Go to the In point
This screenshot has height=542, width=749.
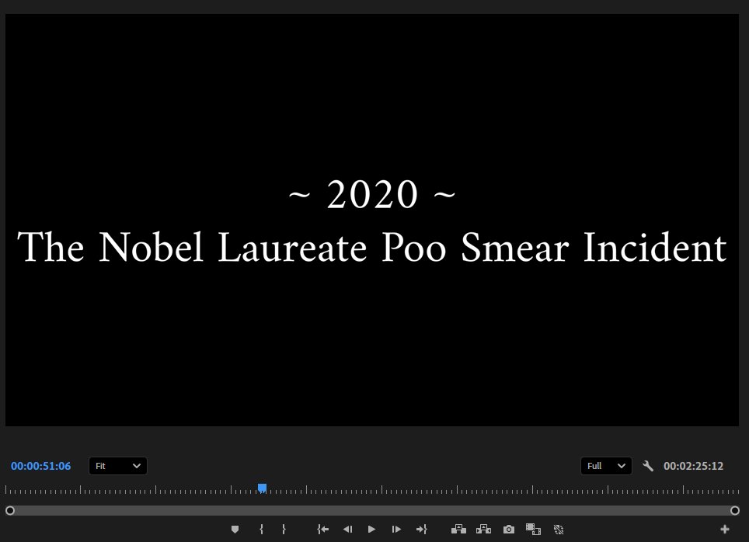[x=323, y=529]
